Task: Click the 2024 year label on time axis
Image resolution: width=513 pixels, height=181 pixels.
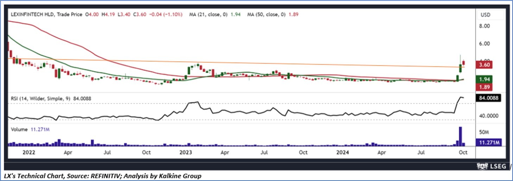Action: (342, 153)
